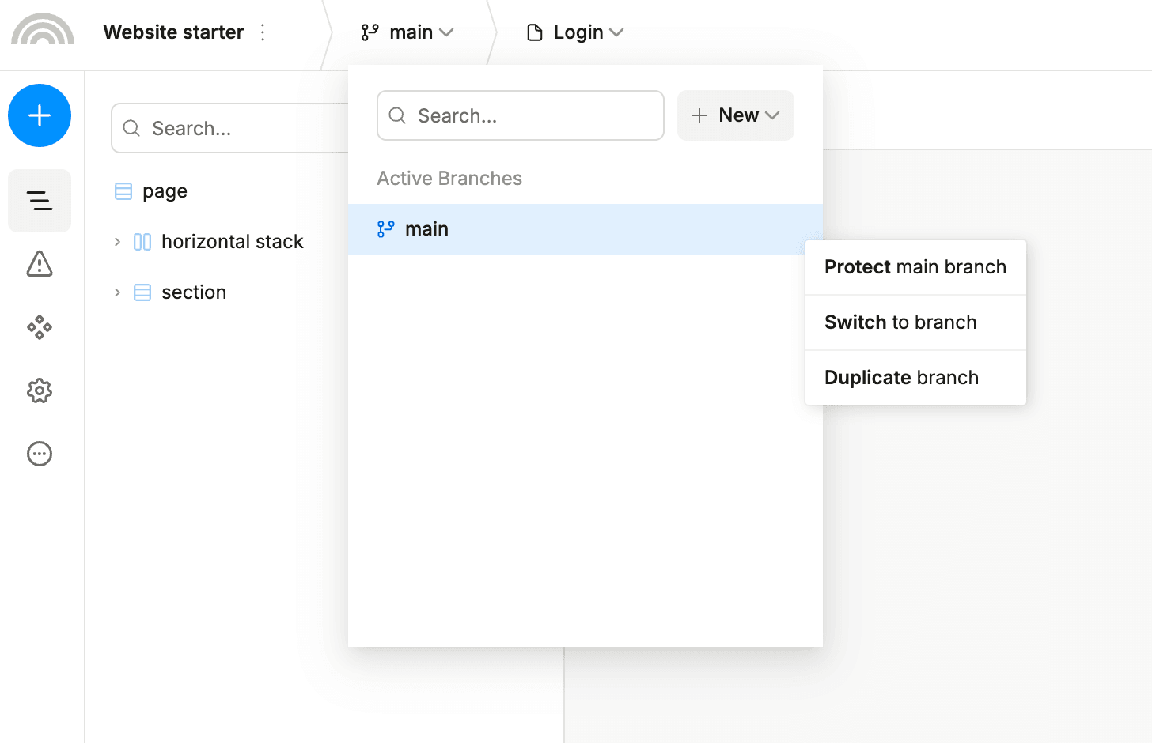1152x743 pixels.
Task: Select the page row in tree
Action: point(217,191)
